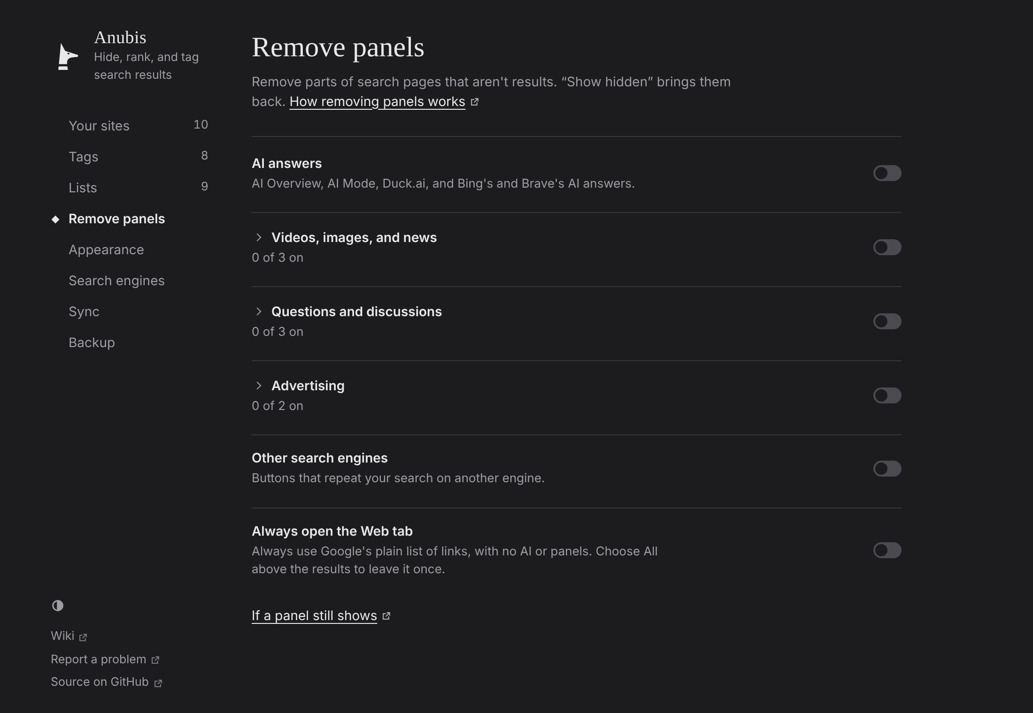This screenshot has width=1033, height=713.
Task: Turn on Other search engines toggle
Action: [887, 469]
